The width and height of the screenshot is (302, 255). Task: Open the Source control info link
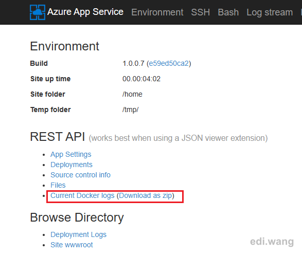(80, 175)
